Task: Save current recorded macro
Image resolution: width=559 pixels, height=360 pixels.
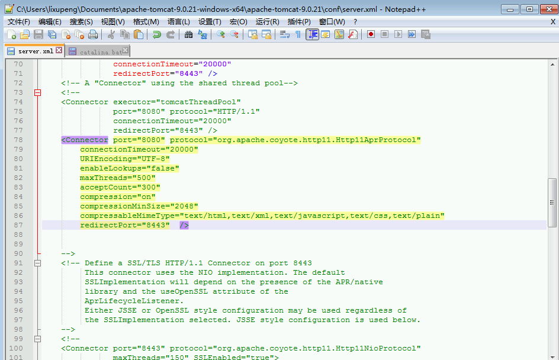Action: click(426, 34)
